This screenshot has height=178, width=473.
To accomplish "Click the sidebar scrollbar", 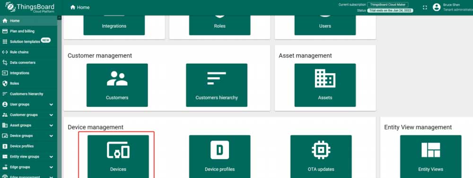I will coord(59,96).
